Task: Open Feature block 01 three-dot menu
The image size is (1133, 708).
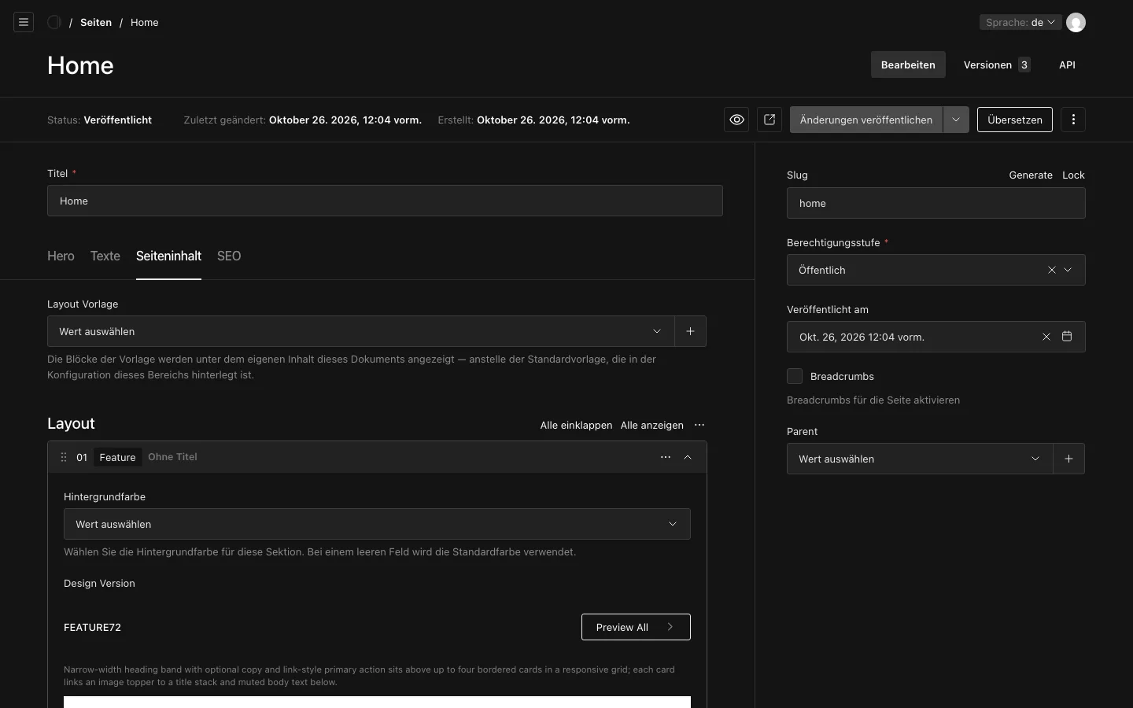Action: (x=666, y=457)
